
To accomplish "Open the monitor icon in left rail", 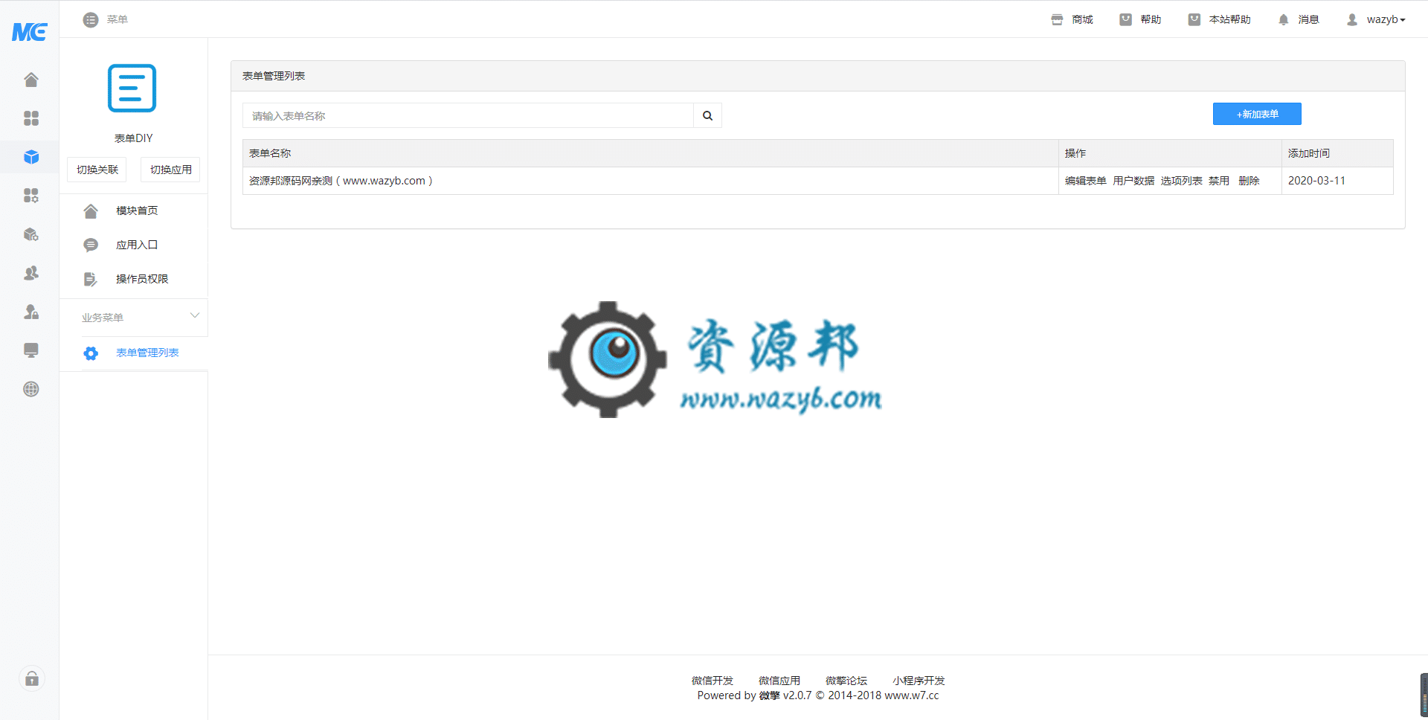I will (x=31, y=350).
